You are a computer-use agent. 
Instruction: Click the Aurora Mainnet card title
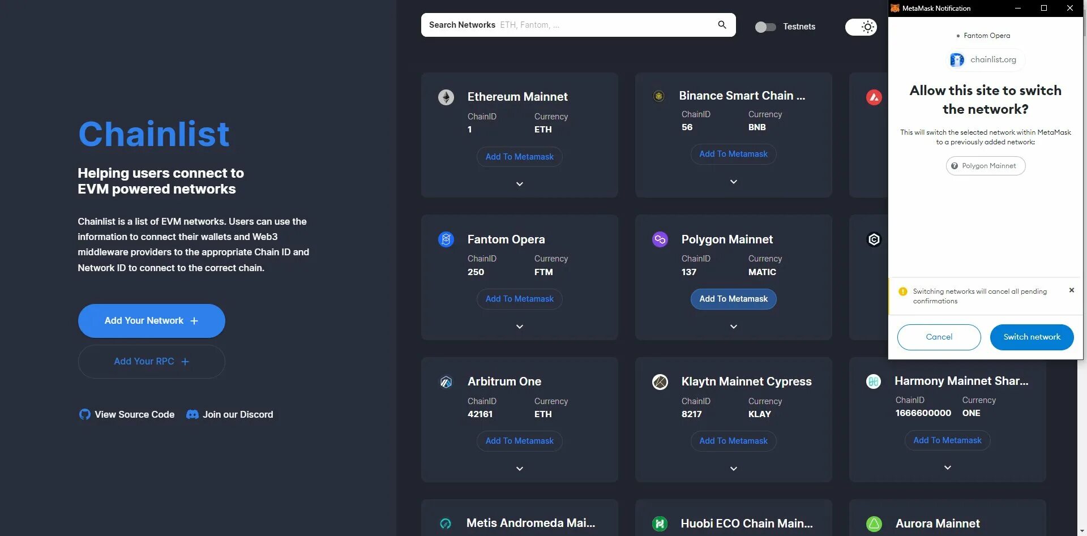[938, 524]
